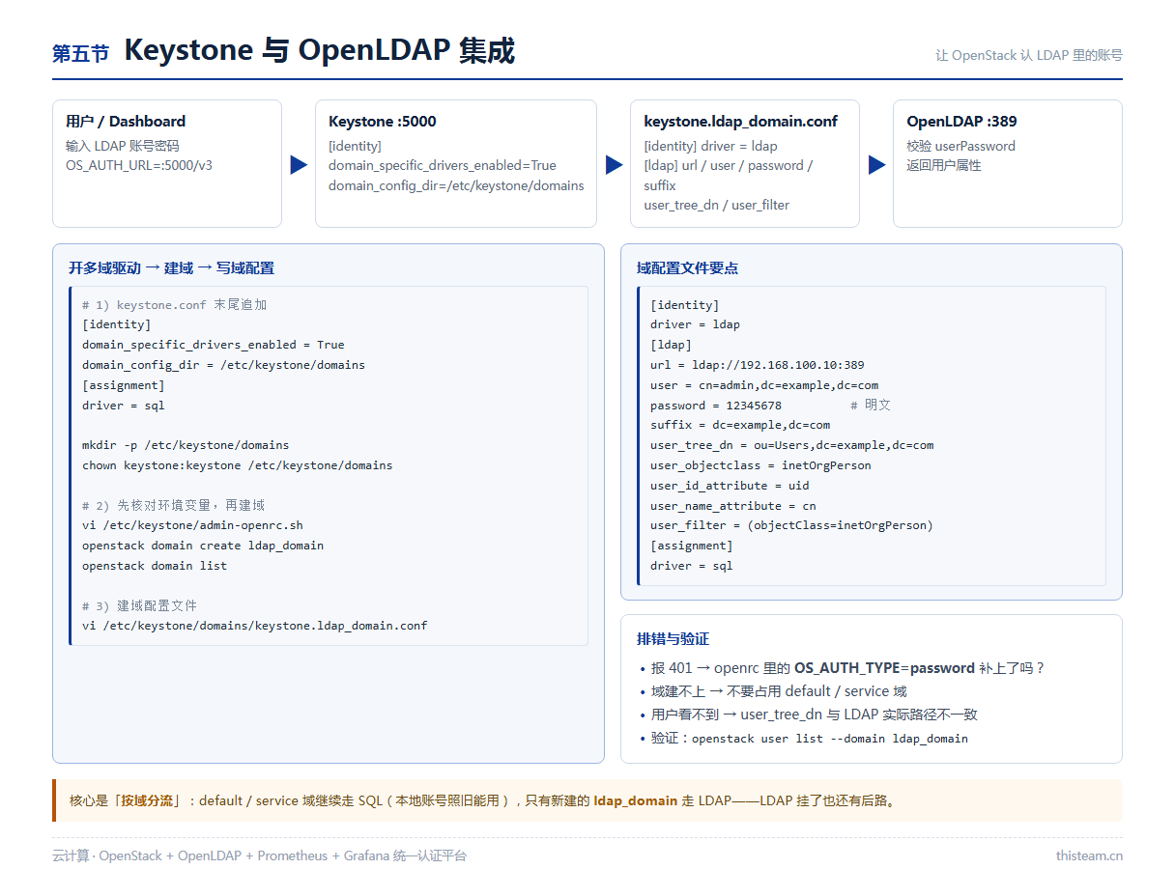
Task: Click the line 'domain_specific_drivers_enabled = True'
Action: pyautogui.click(x=214, y=345)
